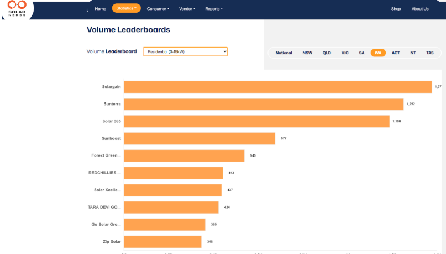The image size is (446, 254).
Task: Select the VIC state tab
Action: point(345,53)
